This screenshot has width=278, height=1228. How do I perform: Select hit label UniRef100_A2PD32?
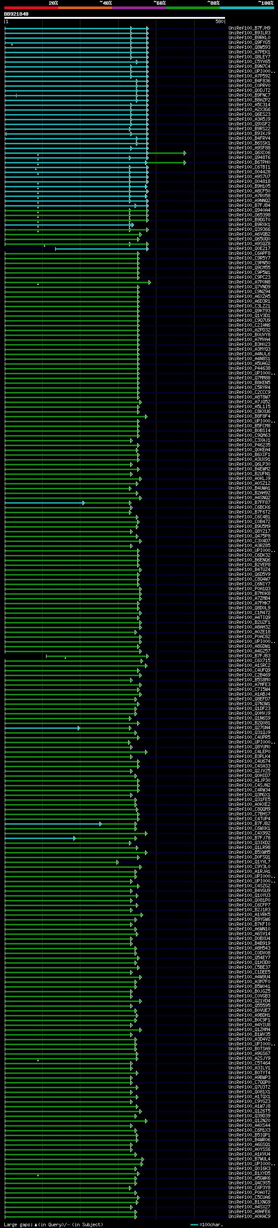click(249, 330)
